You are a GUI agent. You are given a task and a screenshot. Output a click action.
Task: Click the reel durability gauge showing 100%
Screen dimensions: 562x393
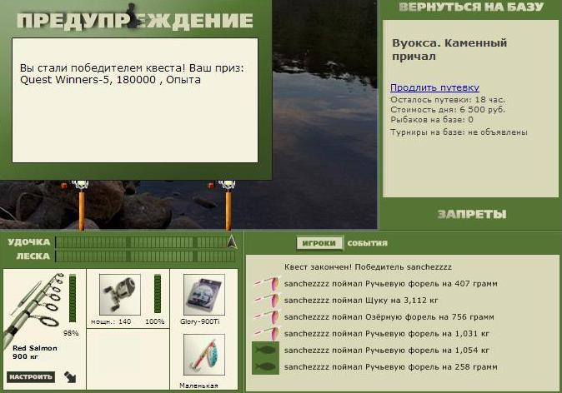click(x=158, y=294)
